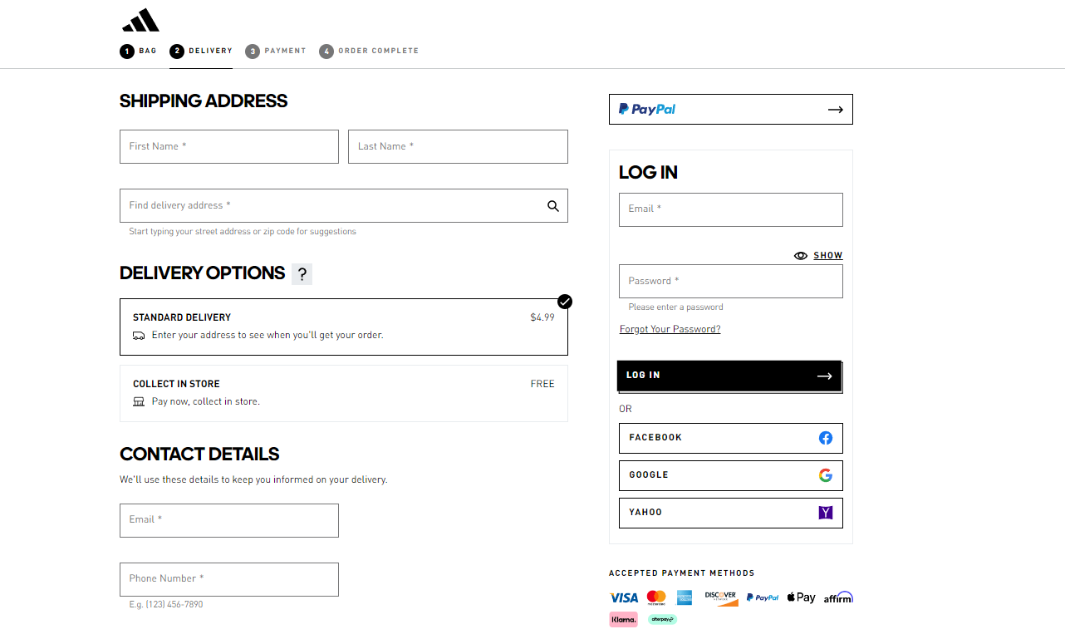Open the Forgot Your Password page
Screen dimensions: 1065x634
(670, 328)
